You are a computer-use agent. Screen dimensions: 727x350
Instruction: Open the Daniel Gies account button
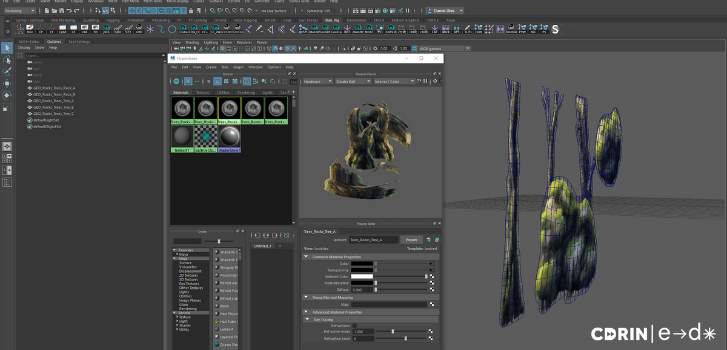pos(445,11)
